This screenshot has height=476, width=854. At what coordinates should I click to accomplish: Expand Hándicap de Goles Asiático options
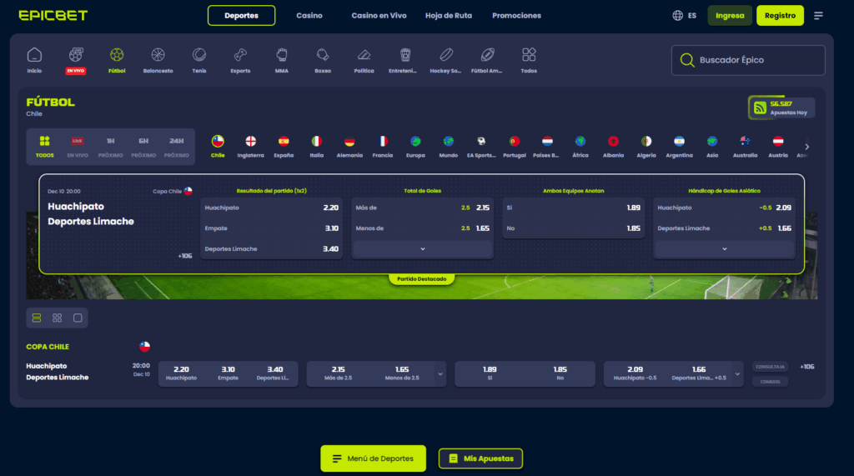coord(725,249)
